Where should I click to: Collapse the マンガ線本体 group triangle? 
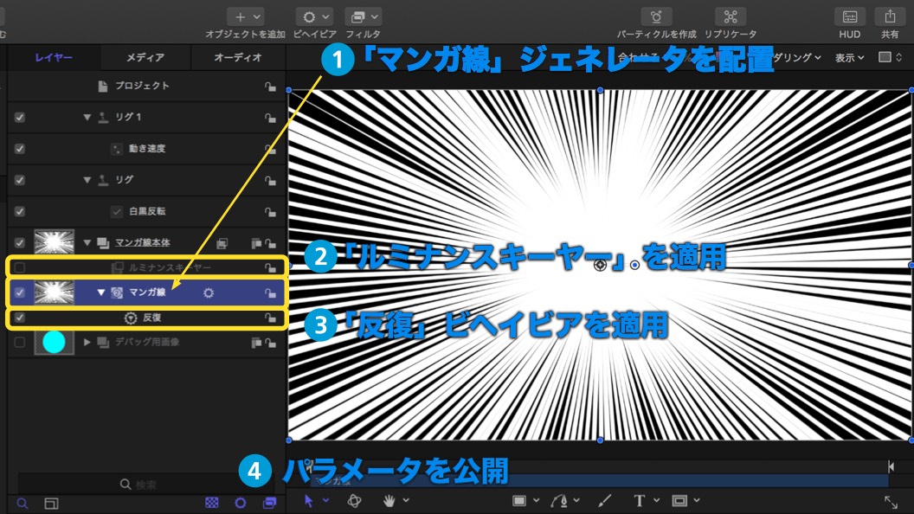(x=87, y=242)
